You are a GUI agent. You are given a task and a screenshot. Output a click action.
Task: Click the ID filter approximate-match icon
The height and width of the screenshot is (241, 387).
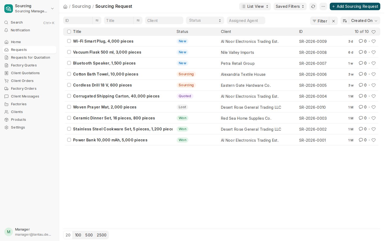pyautogui.click(x=97, y=20)
